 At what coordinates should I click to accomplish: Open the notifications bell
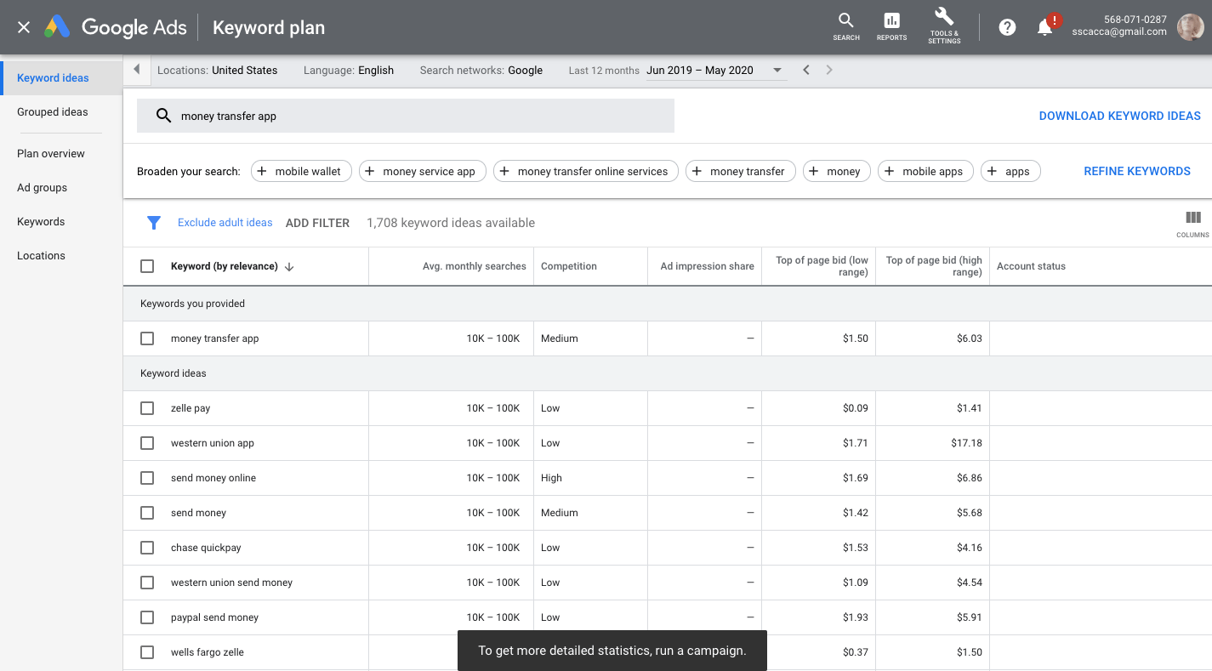(x=1045, y=27)
